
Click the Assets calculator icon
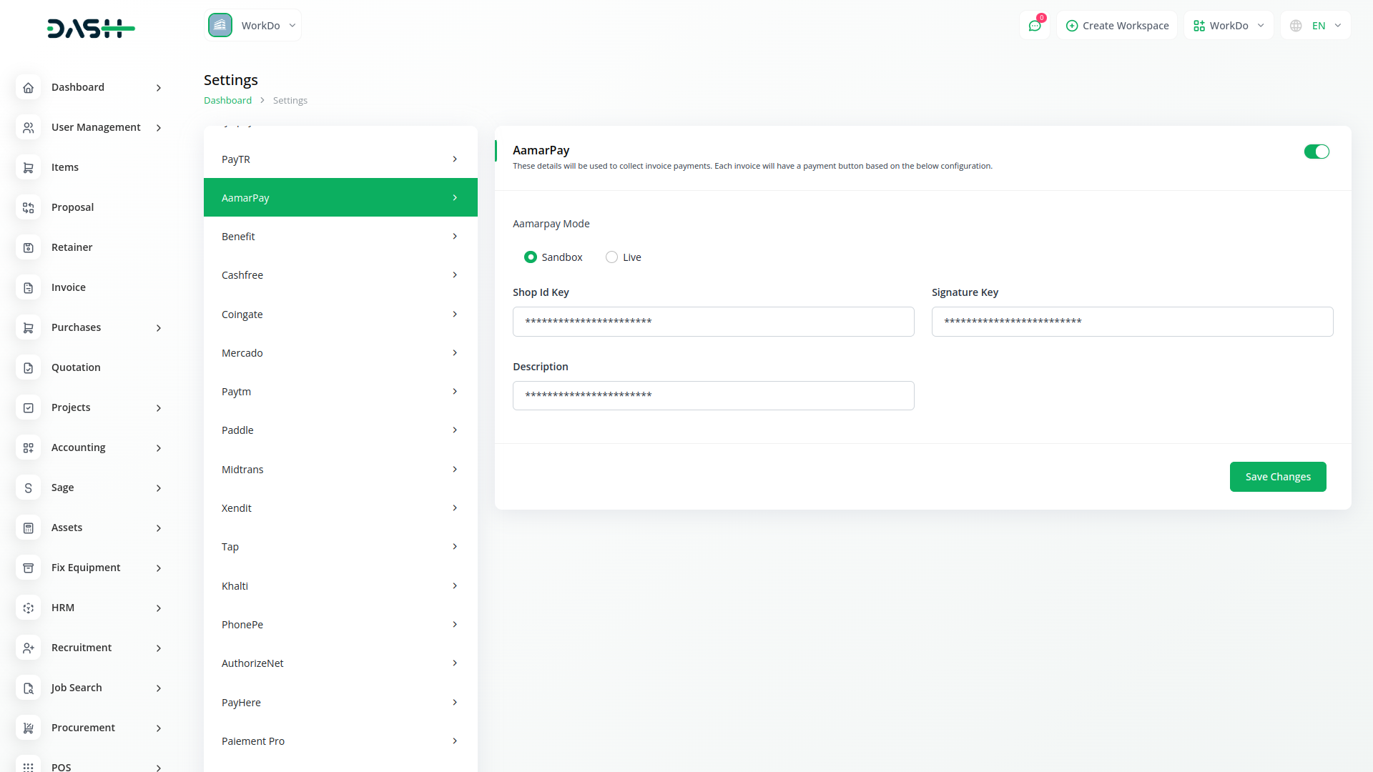(29, 528)
